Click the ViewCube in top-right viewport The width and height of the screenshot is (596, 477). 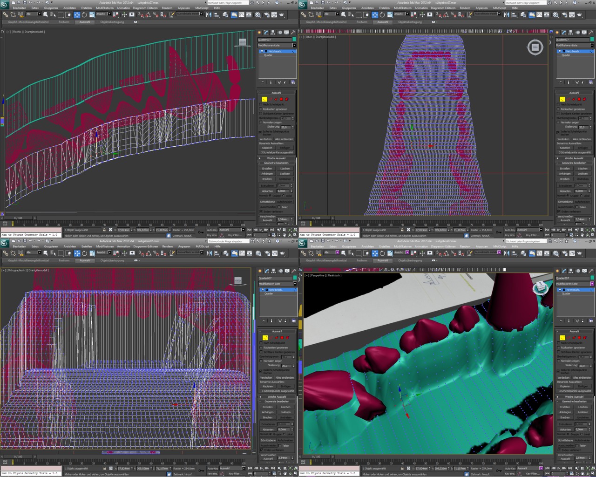(535, 47)
